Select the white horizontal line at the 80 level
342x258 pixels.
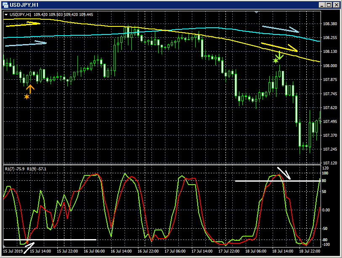(x=261, y=181)
